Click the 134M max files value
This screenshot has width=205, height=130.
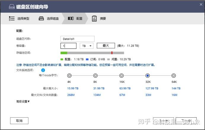[x=97, y=95]
